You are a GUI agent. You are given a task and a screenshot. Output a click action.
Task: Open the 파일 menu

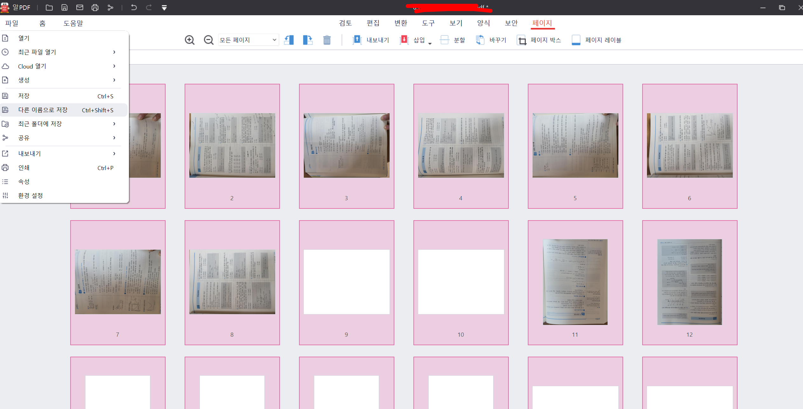12,23
